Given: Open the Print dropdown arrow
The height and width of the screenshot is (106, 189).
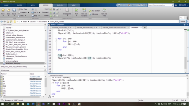Looking at the screenshot, I should coord(25,16).
